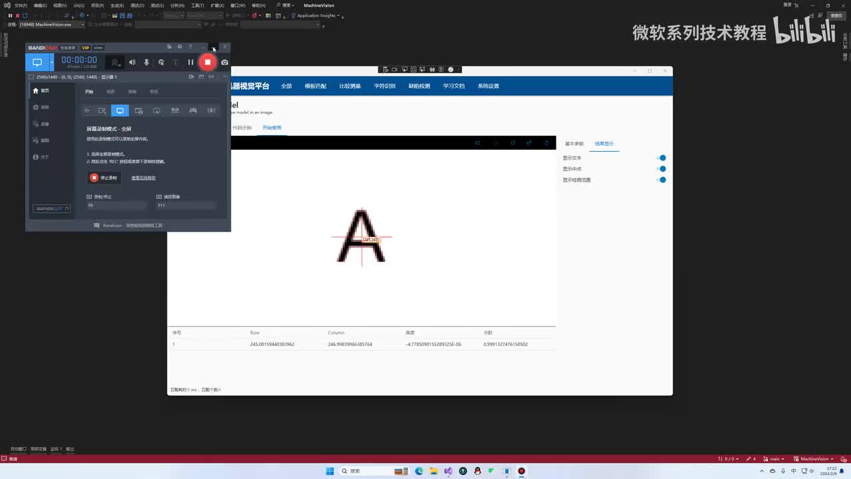The width and height of the screenshot is (851, 479).
Task: Open 系统设置 navigation tab
Action: (489, 86)
